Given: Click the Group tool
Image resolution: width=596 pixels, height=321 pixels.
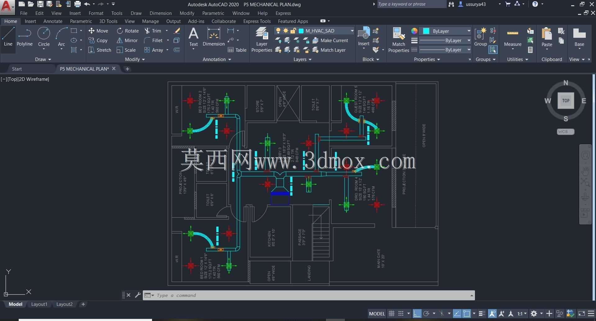Looking at the screenshot, I should pyautogui.click(x=481, y=37).
